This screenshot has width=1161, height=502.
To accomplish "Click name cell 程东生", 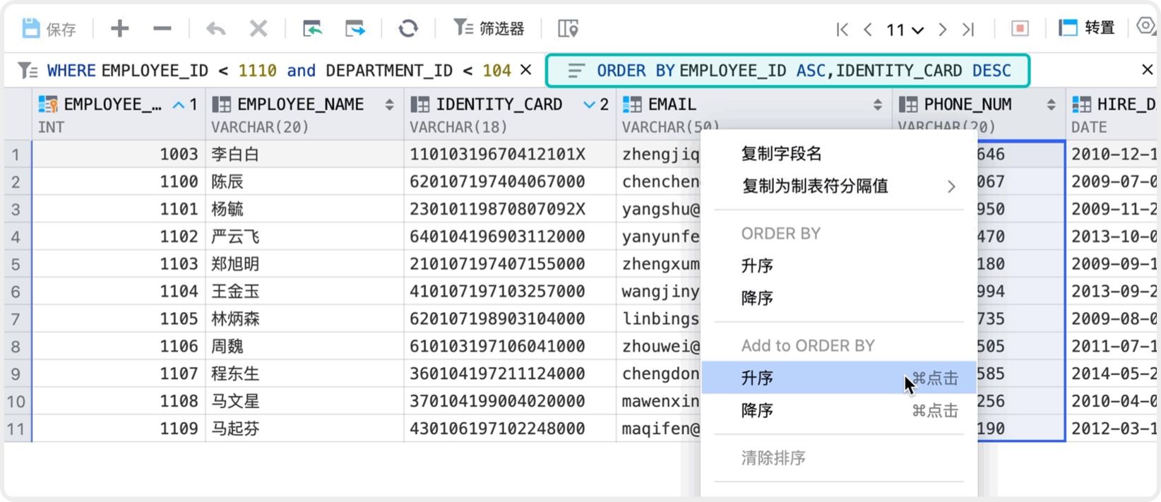I will click(304, 373).
